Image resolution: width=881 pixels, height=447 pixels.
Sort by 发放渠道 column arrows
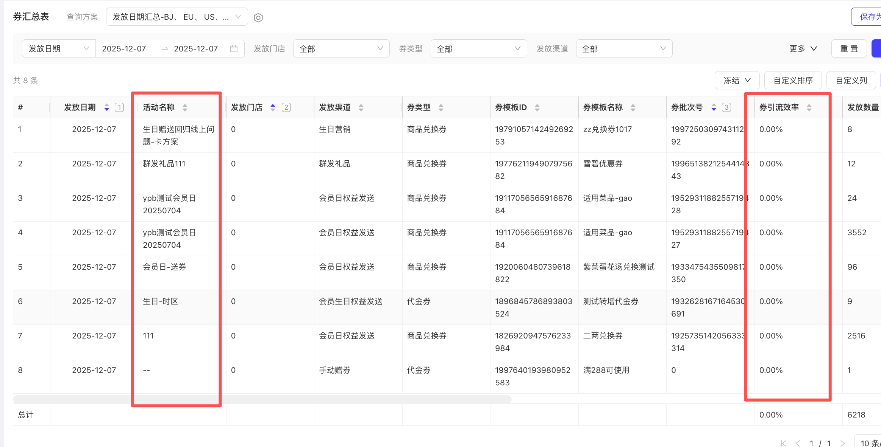coord(361,107)
